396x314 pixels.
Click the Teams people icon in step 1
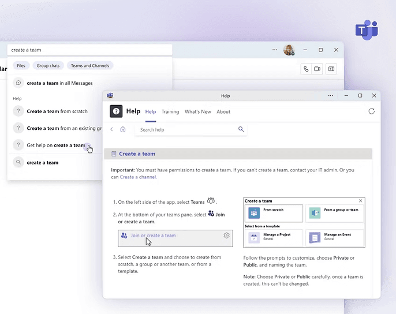point(211,201)
